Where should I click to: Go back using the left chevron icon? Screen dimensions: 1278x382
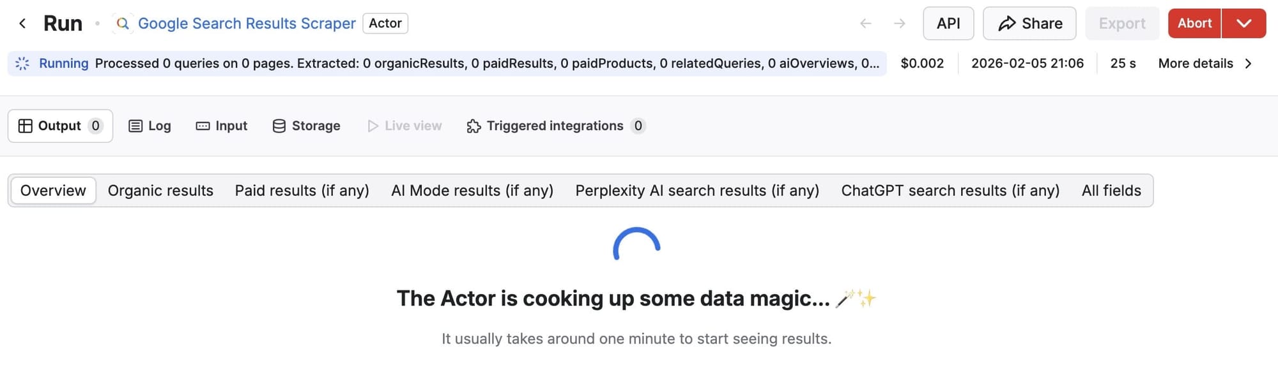point(22,23)
